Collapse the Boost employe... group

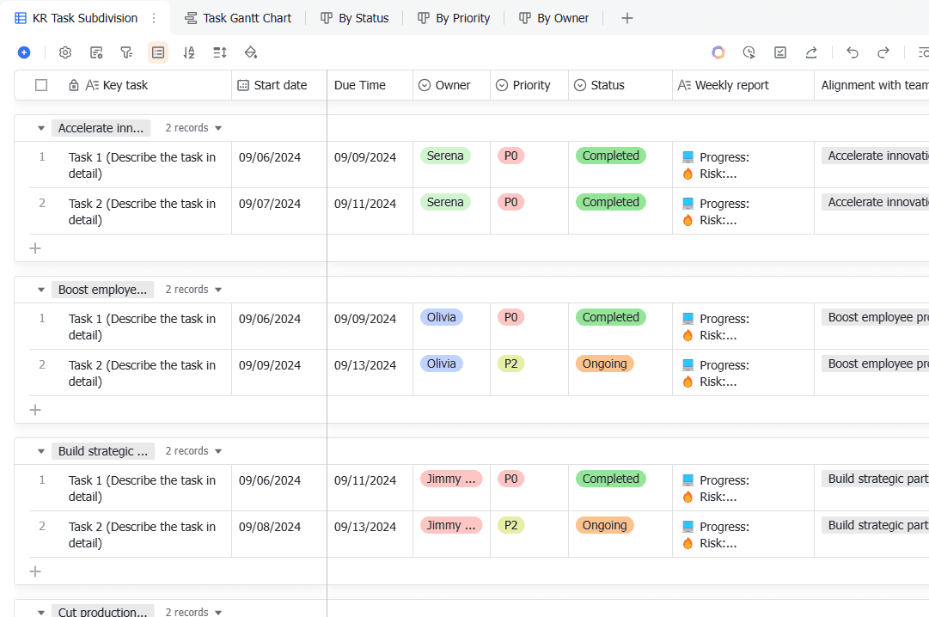tap(41, 290)
